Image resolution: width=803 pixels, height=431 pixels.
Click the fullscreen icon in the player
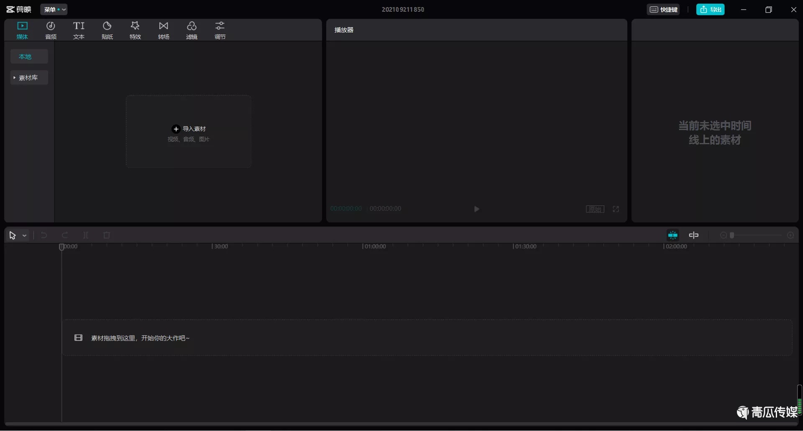616,209
